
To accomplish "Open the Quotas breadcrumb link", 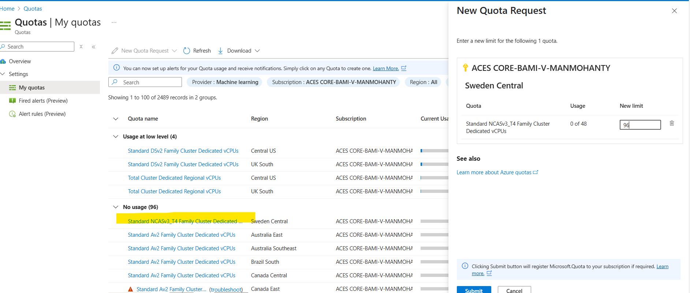I will point(33,9).
